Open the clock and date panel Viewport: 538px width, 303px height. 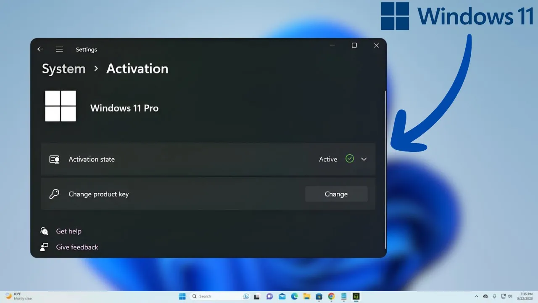[525, 296]
